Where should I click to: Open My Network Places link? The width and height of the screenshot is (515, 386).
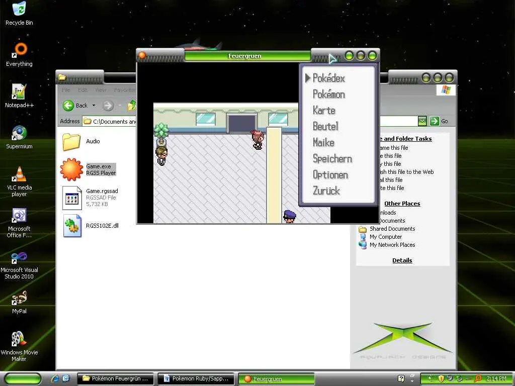(392, 245)
